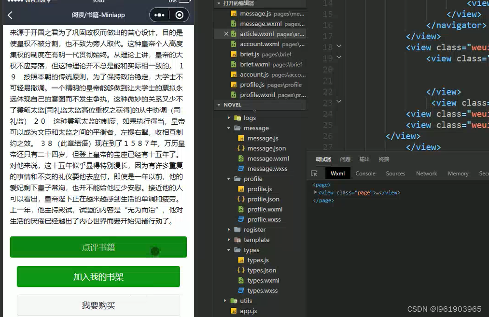
Task: Collapse the profile folder
Action: (229, 179)
